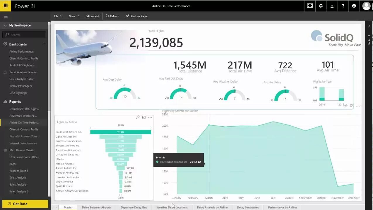Open the Delay Summaries tab

[x=248, y=207]
